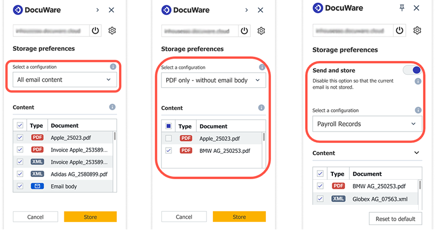Uncheck BMW AG_250253.pdf in middle panel
The image size is (438, 231).
coord(168,150)
